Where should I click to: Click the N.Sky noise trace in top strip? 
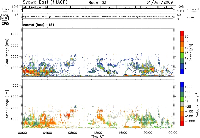coord(98,8)
